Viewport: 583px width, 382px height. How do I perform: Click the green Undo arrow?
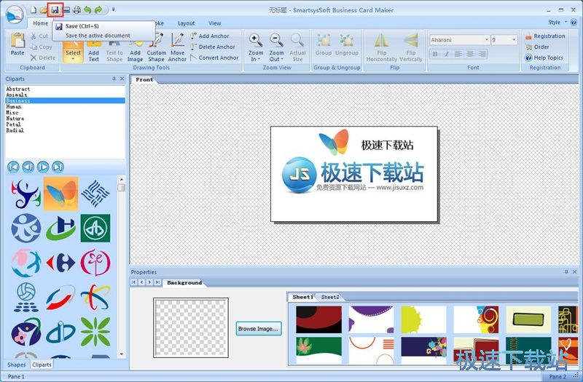(x=87, y=10)
